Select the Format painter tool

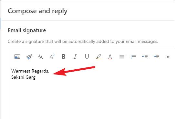pos(29,57)
